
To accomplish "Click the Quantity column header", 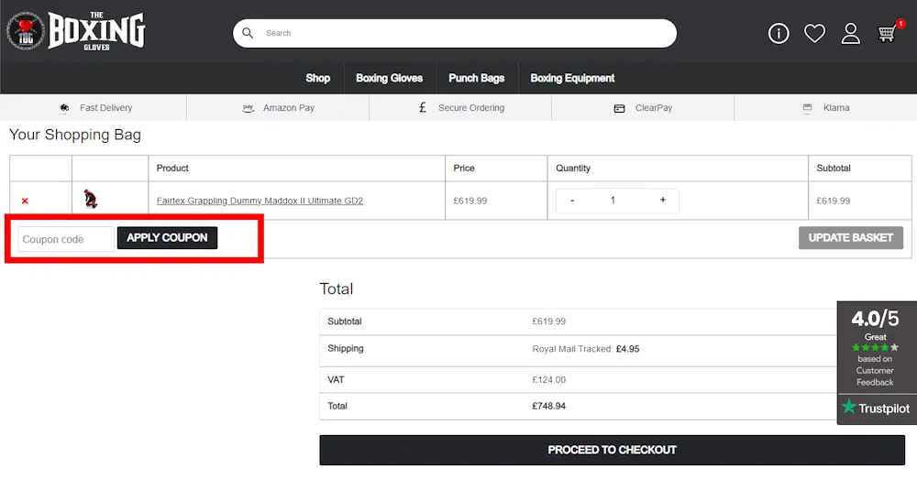I will point(573,169).
